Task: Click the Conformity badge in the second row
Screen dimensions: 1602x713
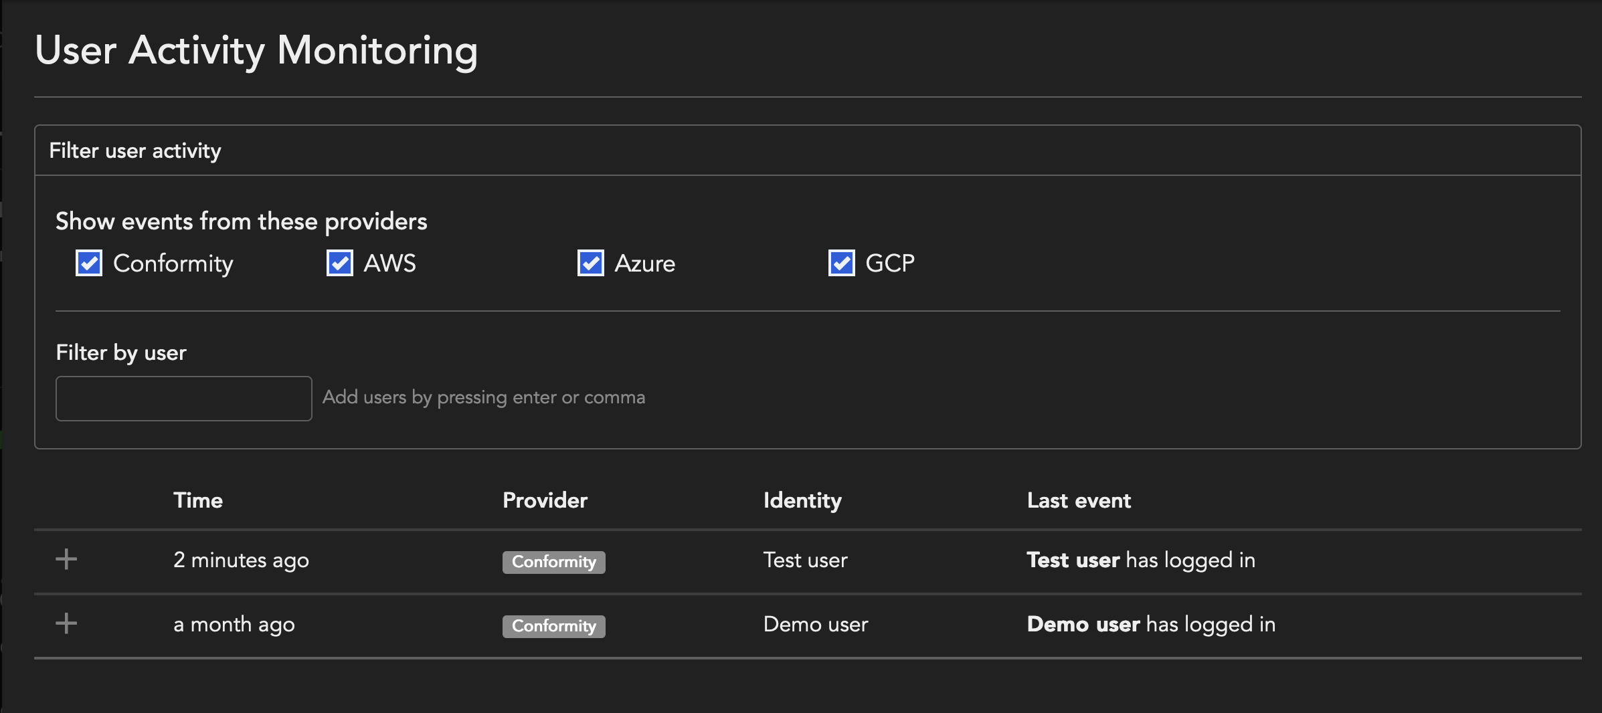Action: point(553,626)
